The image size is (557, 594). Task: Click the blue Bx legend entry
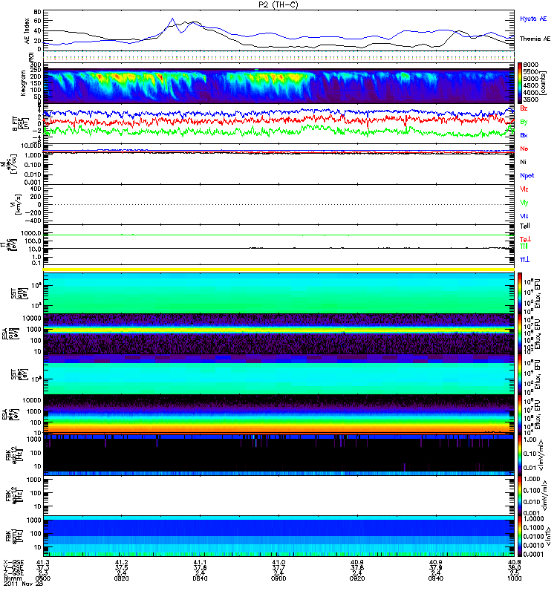pos(524,136)
